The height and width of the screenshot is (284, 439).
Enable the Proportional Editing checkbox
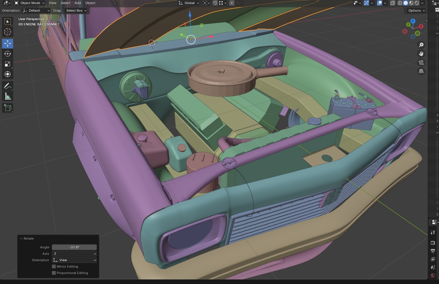coord(54,273)
